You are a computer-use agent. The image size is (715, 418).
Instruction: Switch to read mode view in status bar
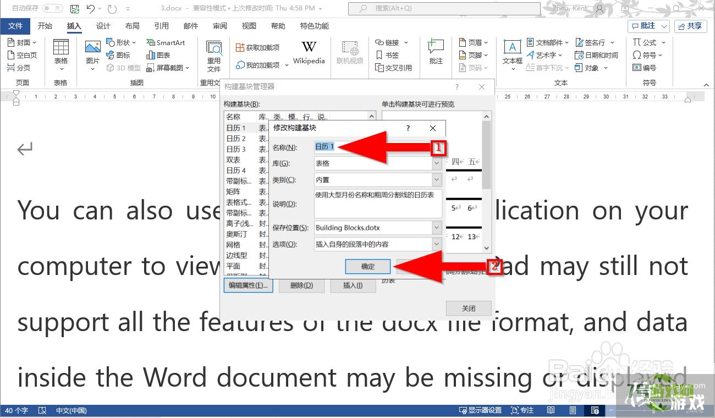coord(551,410)
